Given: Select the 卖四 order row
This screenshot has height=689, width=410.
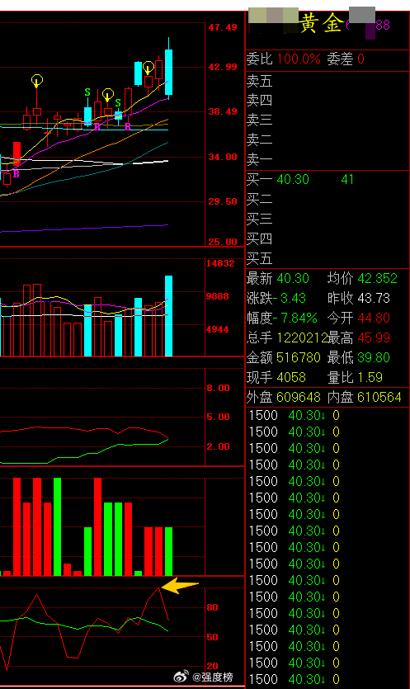Looking at the screenshot, I should [328, 101].
